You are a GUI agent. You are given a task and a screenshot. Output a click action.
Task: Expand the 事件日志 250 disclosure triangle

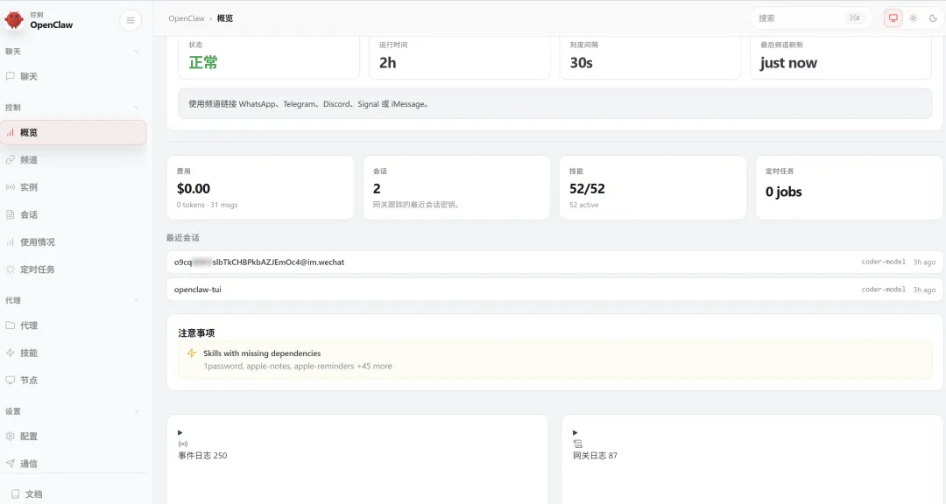[180, 432]
